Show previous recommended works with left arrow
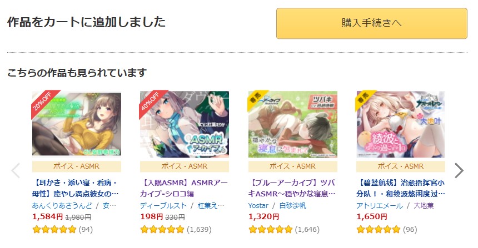The width and height of the screenshot is (478, 248). 16,170
